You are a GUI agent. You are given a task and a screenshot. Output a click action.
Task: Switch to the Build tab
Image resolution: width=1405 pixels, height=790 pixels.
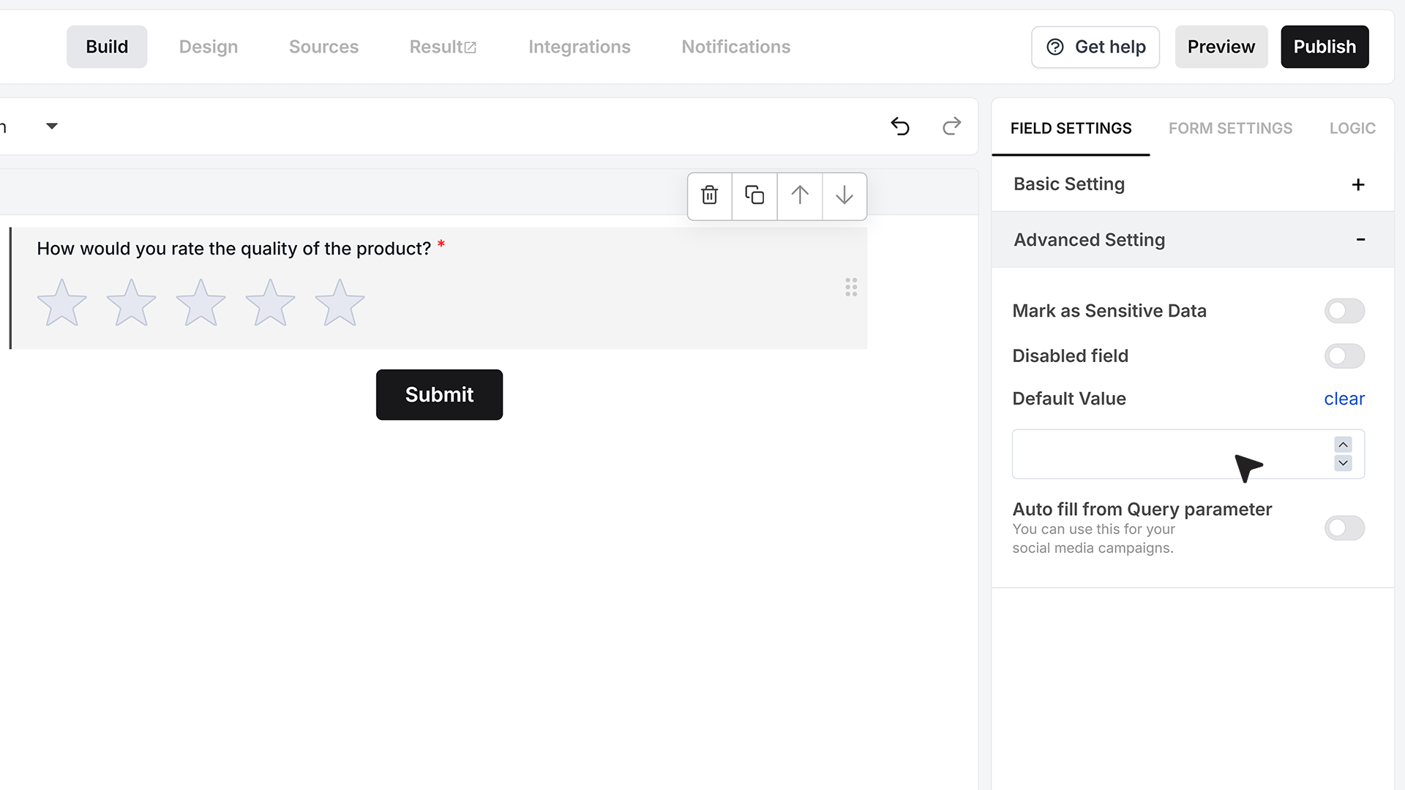click(107, 47)
